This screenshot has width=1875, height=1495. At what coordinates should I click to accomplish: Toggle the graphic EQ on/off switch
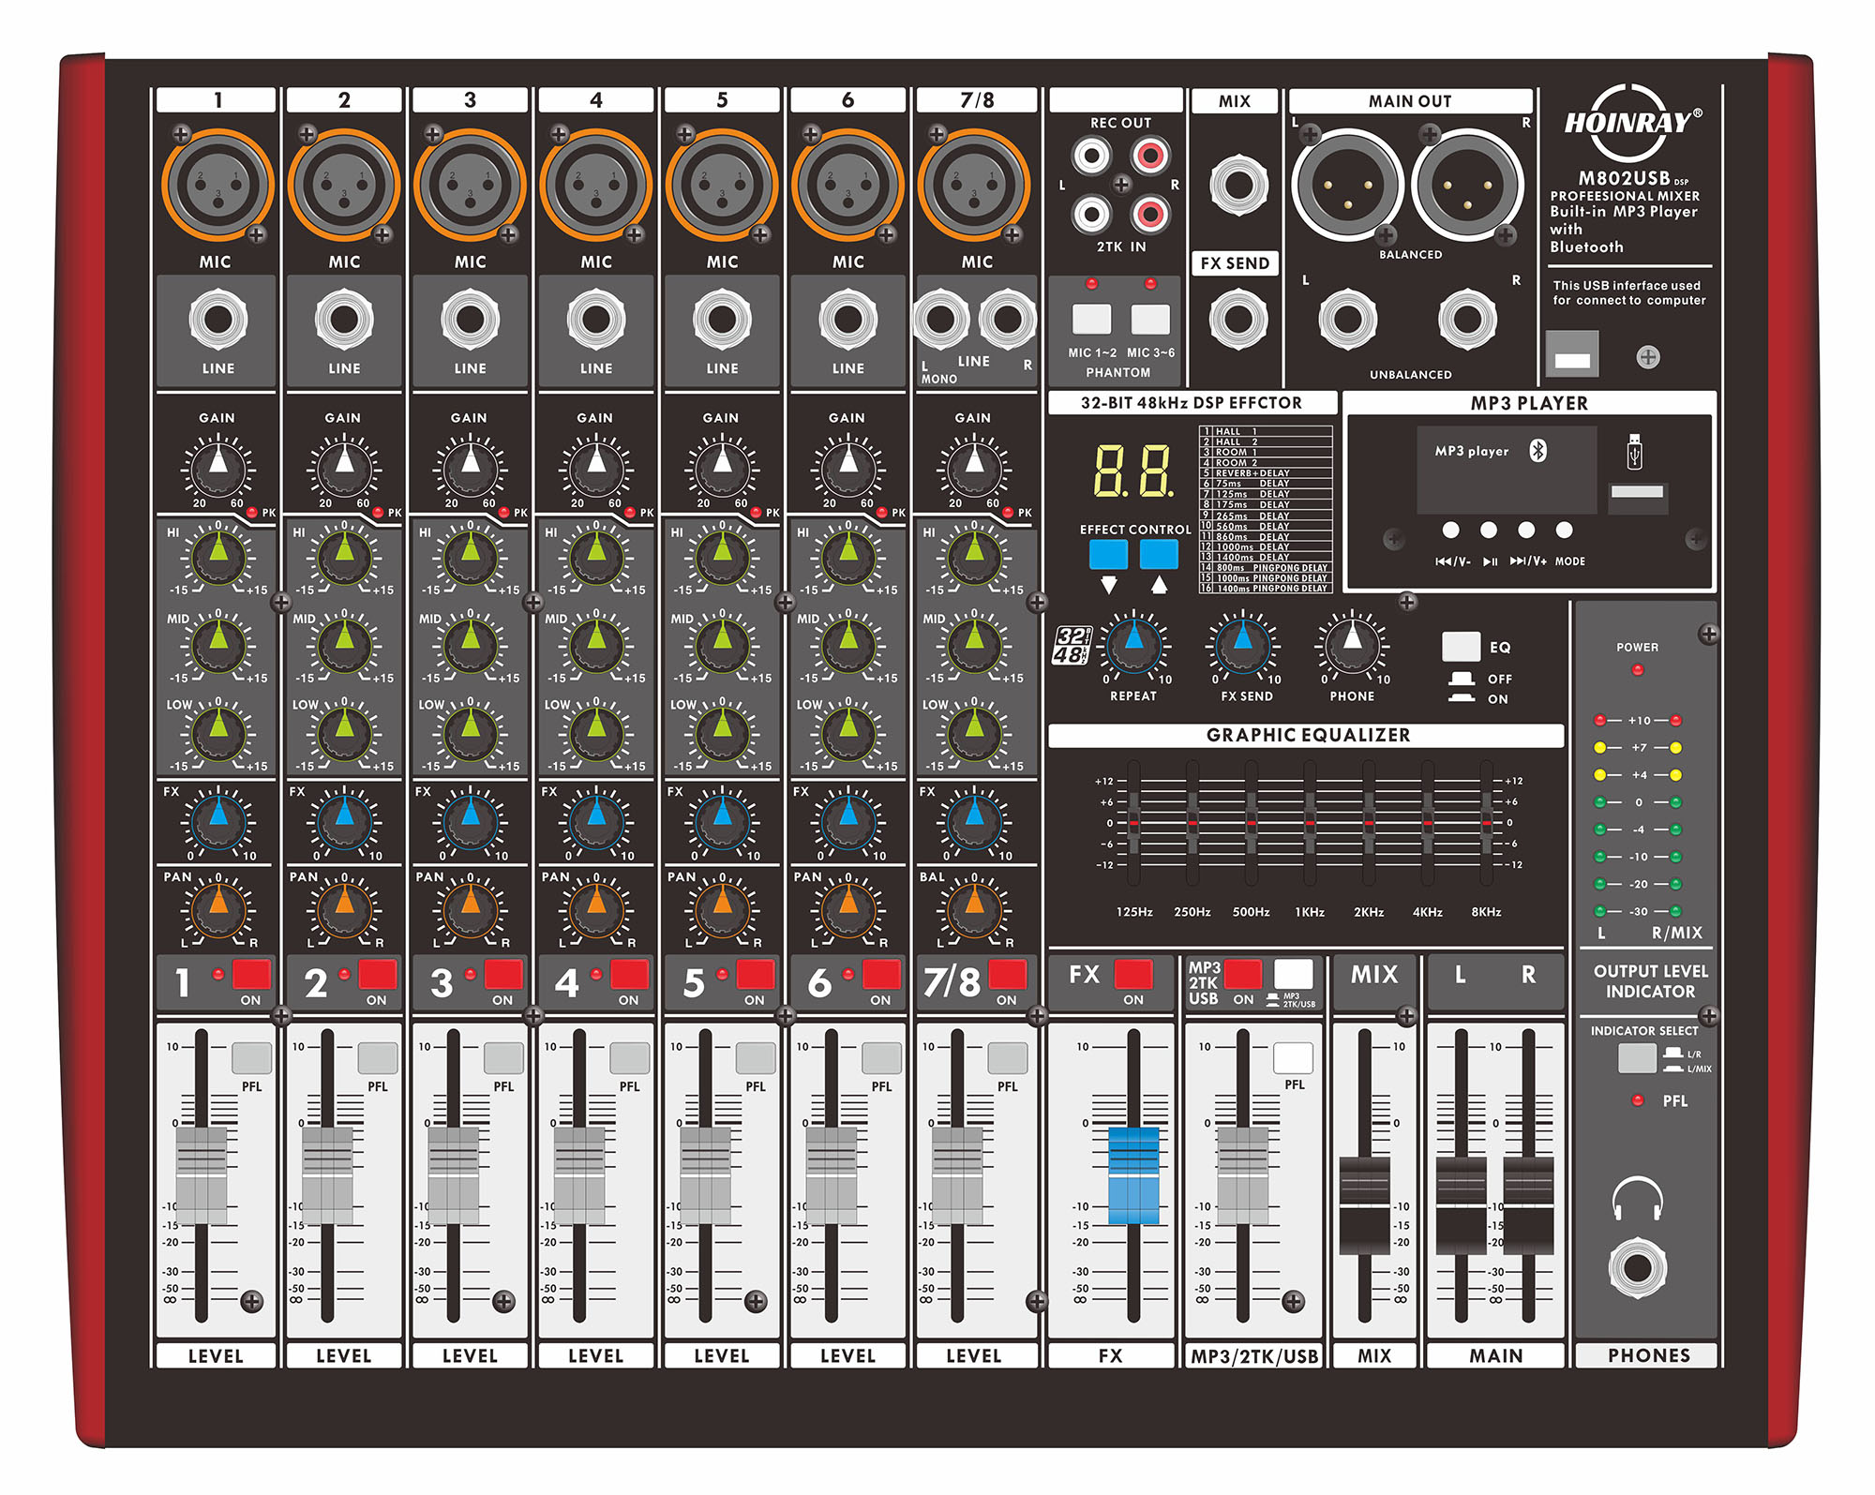coord(1461,647)
